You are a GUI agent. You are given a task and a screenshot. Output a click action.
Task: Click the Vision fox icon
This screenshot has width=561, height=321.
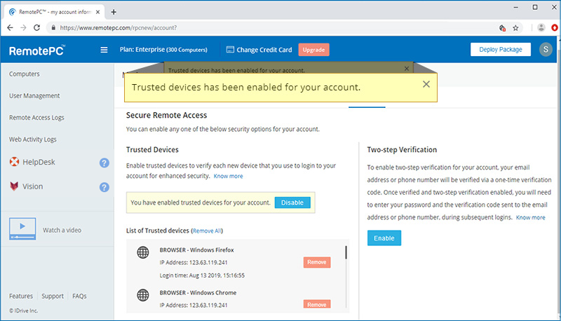pyautogui.click(x=14, y=186)
